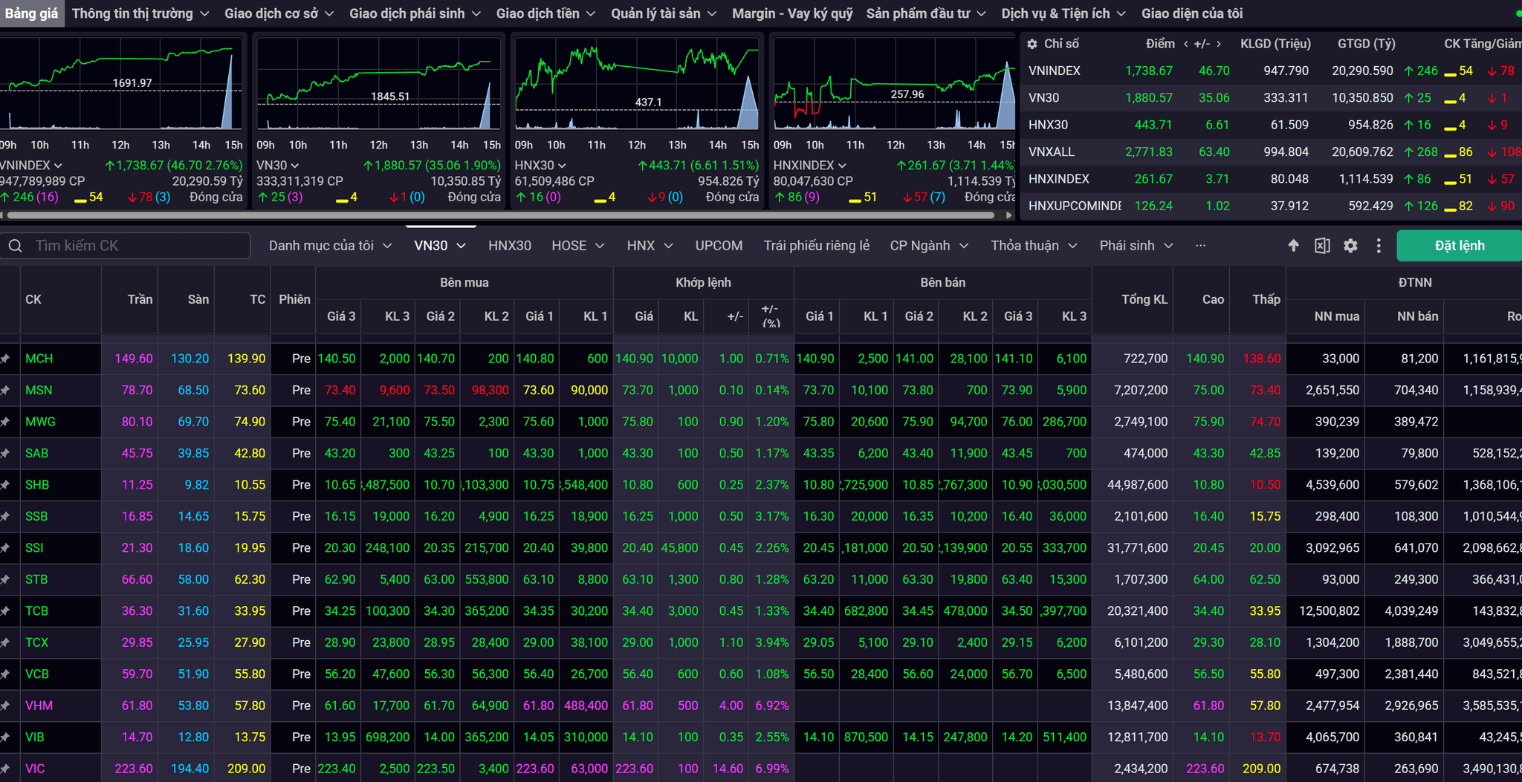Sort by the Tổng KL column header
The height and width of the screenshot is (782, 1522).
click(x=1144, y=299)
